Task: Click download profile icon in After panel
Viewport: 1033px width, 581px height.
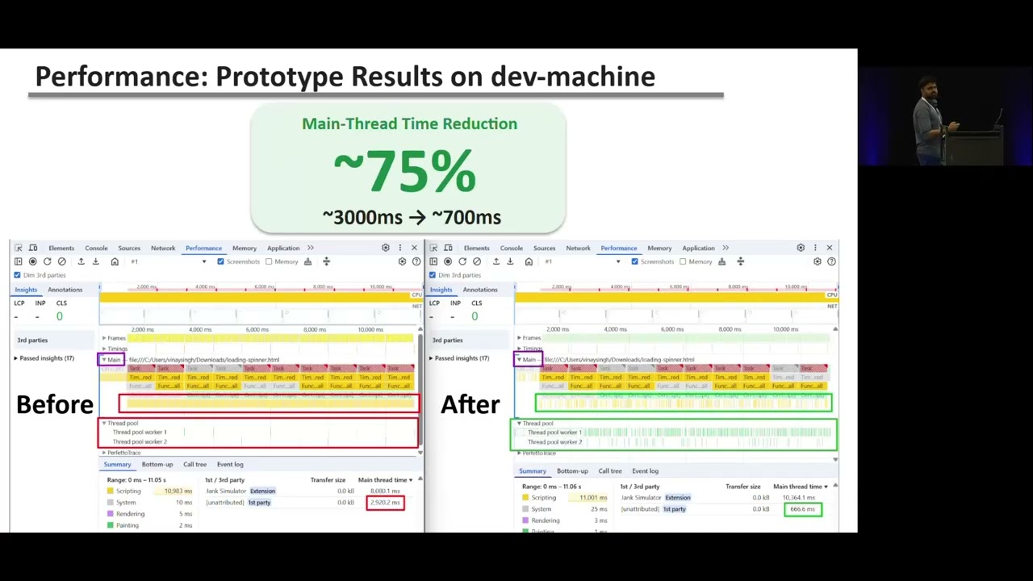Action: (510, 261)
